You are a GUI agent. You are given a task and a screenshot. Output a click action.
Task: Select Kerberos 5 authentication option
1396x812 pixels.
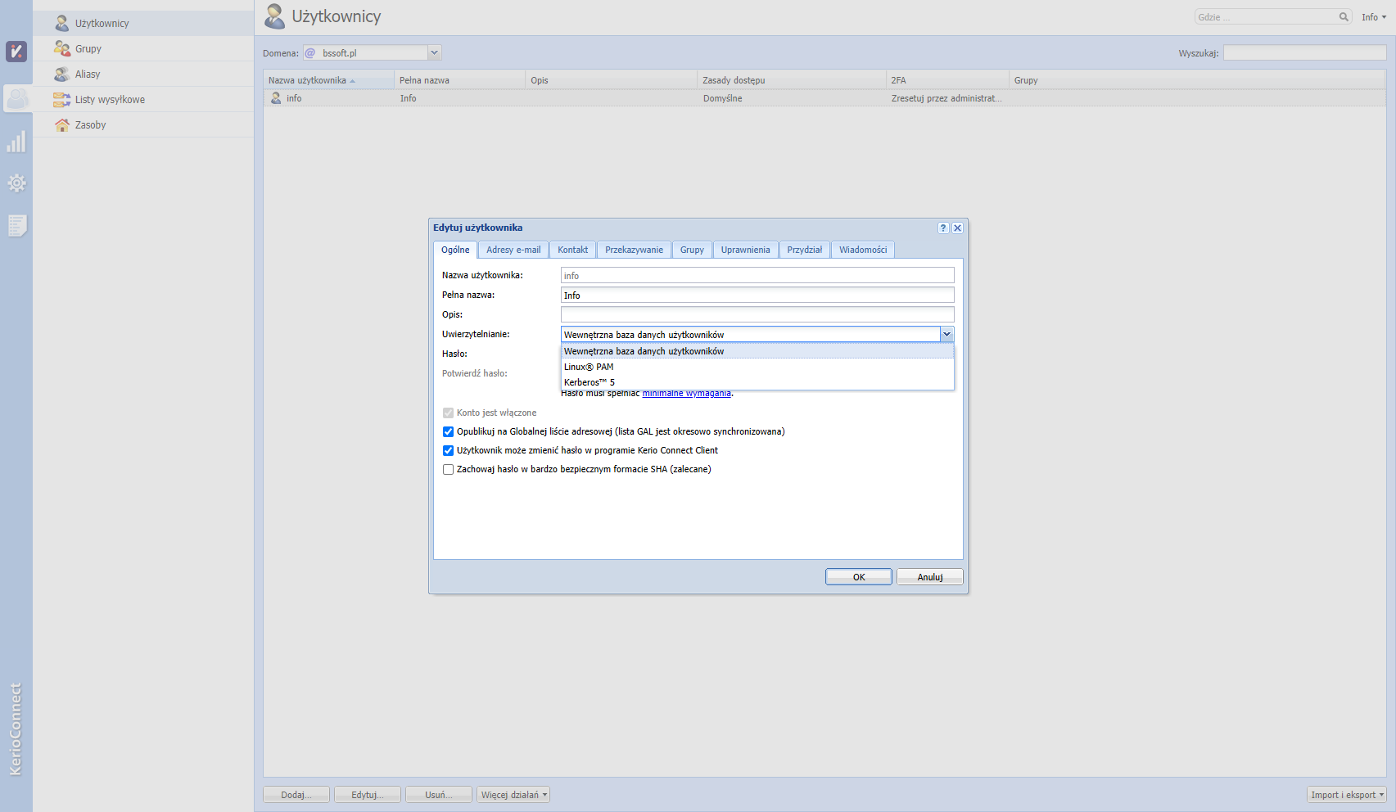[589, 382]
